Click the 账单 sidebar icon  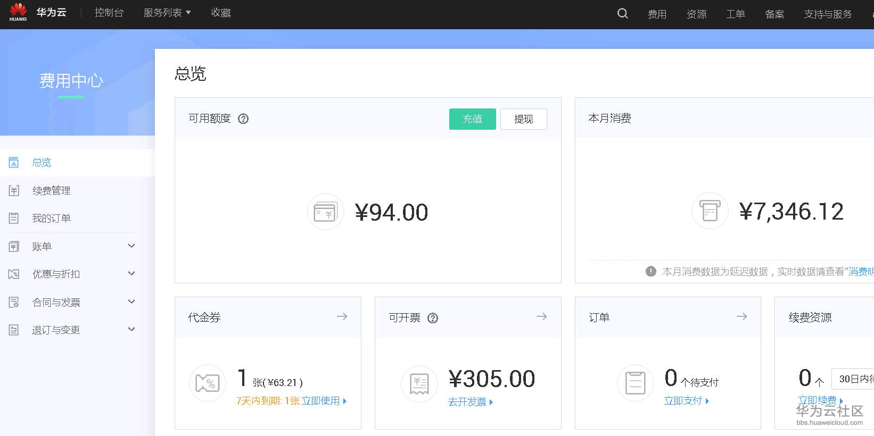point(14,246)
